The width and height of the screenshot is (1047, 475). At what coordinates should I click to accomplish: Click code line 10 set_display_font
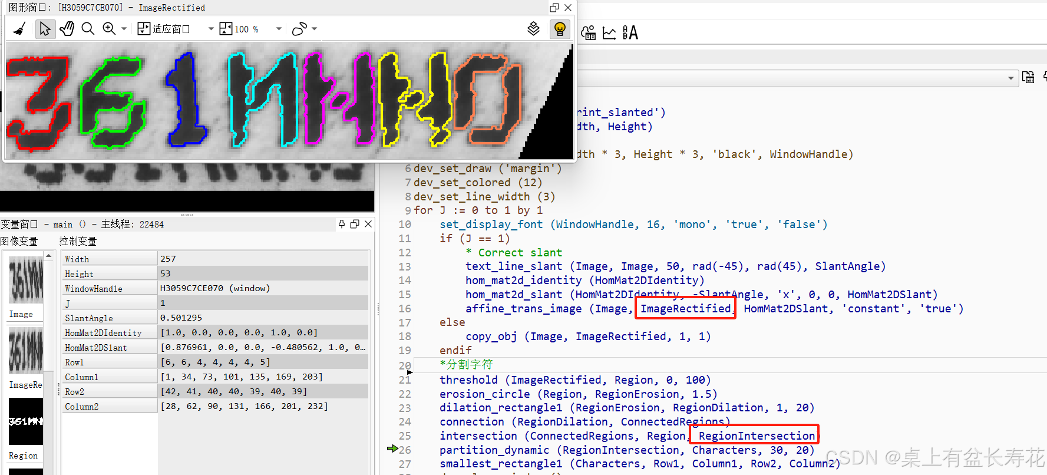(633, 225)
